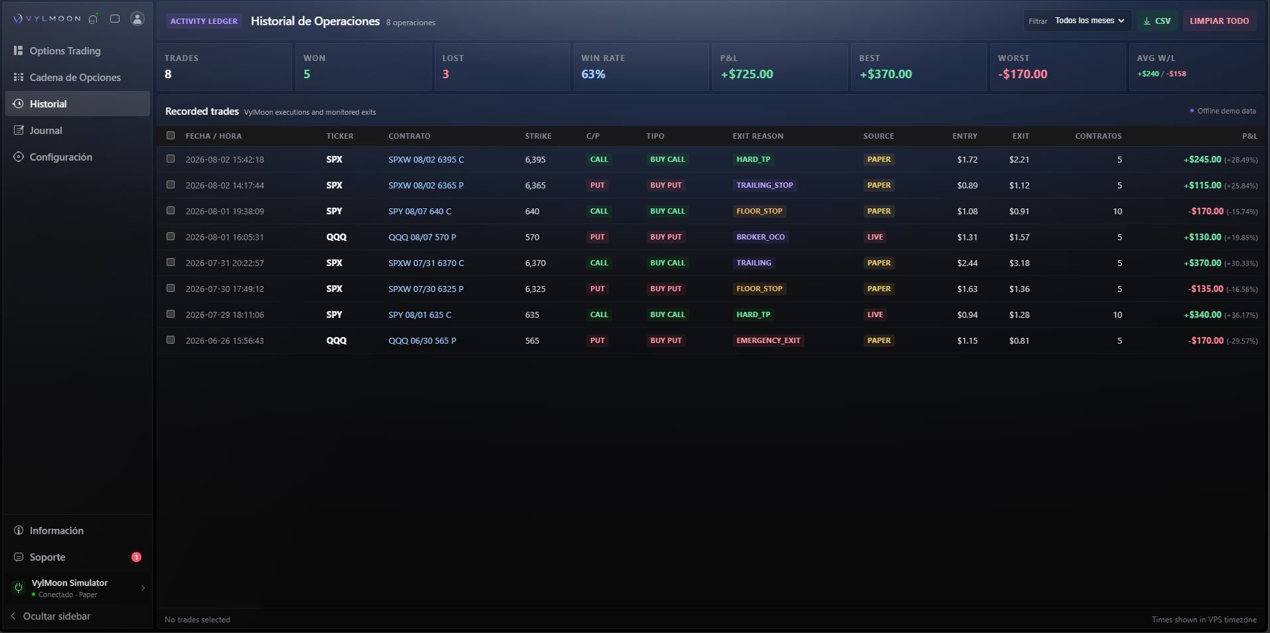The image size is (1270, 633).
Task: Click the rounded square icon beside the bell
Action: [115, 19]
